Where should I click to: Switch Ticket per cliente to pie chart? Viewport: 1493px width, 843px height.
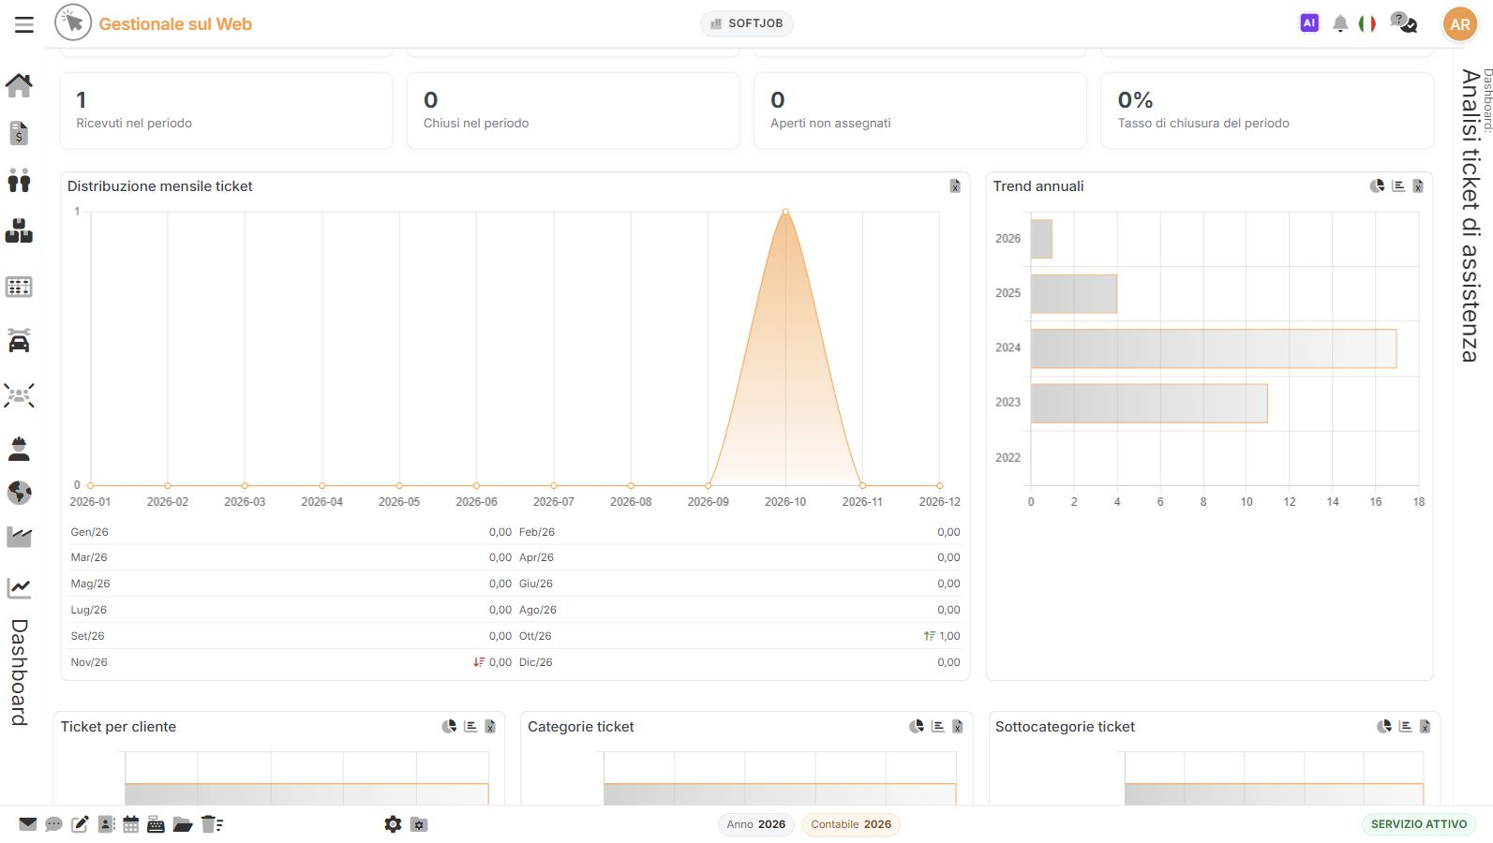coord(449,726)
